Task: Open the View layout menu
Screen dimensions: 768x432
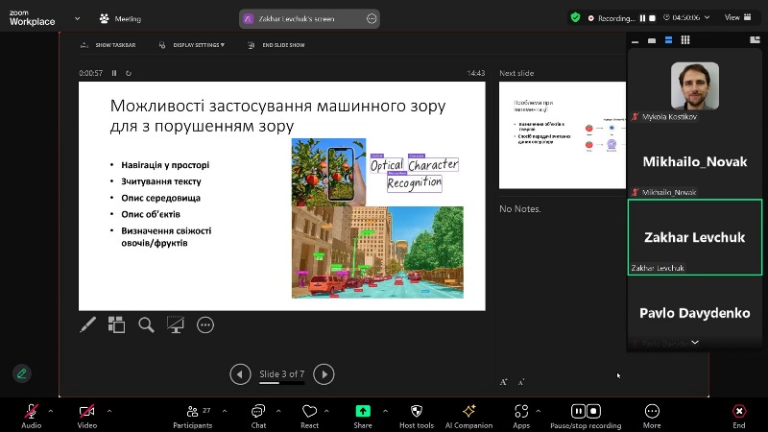Action: [737, 17]
